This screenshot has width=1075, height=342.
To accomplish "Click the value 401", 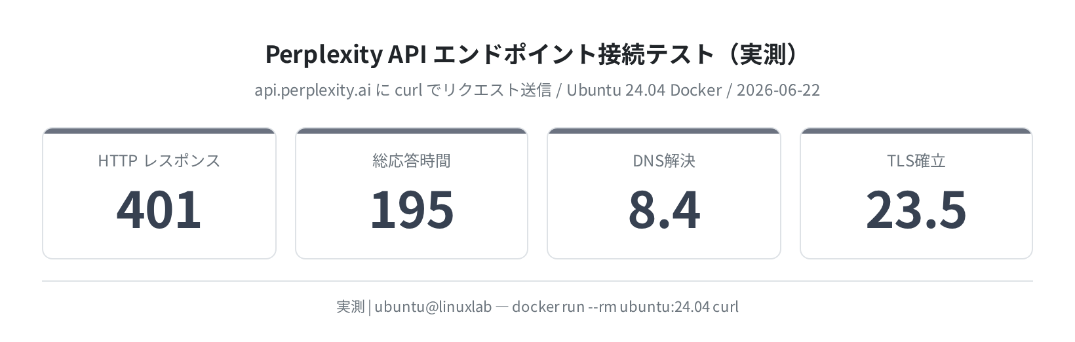I will pyautogui.click(x=159, y=210).
